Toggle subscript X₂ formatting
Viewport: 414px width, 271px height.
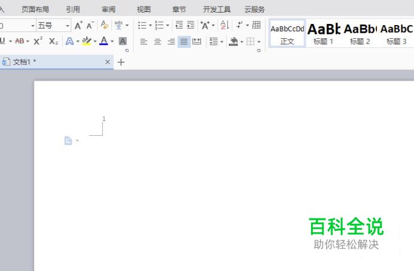click(53, 41)
